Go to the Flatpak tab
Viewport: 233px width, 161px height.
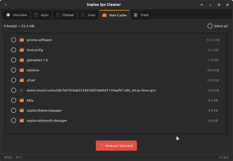65,15
